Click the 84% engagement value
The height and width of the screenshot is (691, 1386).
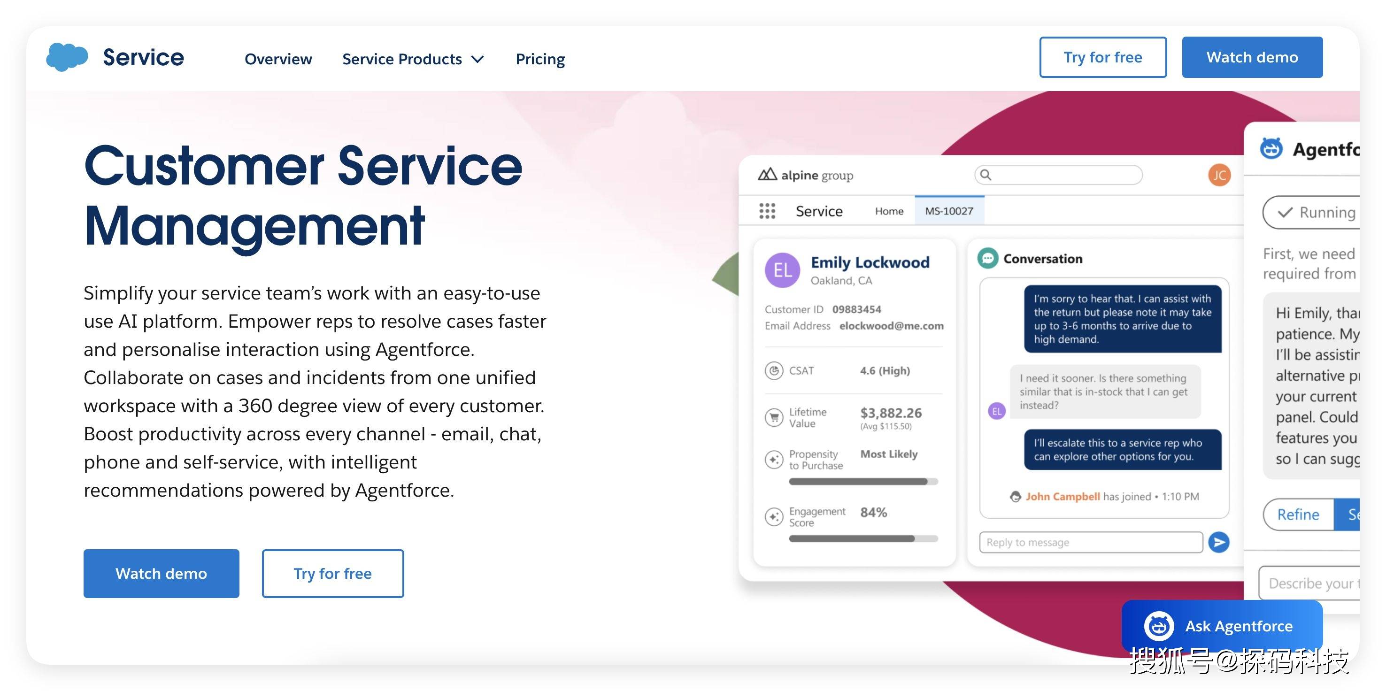click(873, 512)
